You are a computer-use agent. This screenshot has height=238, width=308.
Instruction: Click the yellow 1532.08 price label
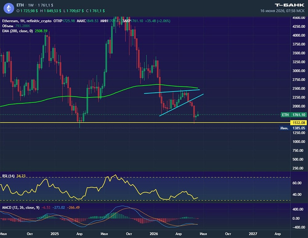coord(298,123)
